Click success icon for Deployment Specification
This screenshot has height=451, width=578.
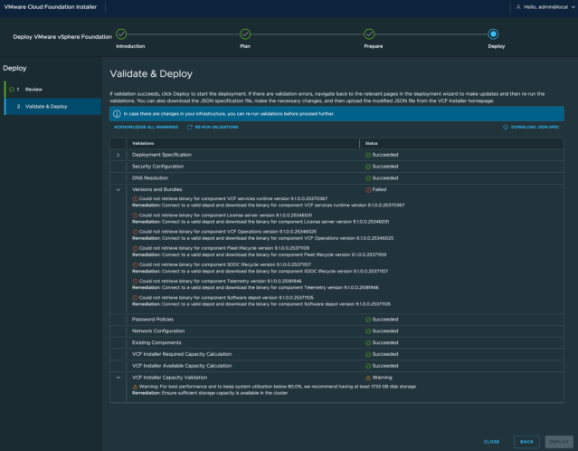(368, 155)
